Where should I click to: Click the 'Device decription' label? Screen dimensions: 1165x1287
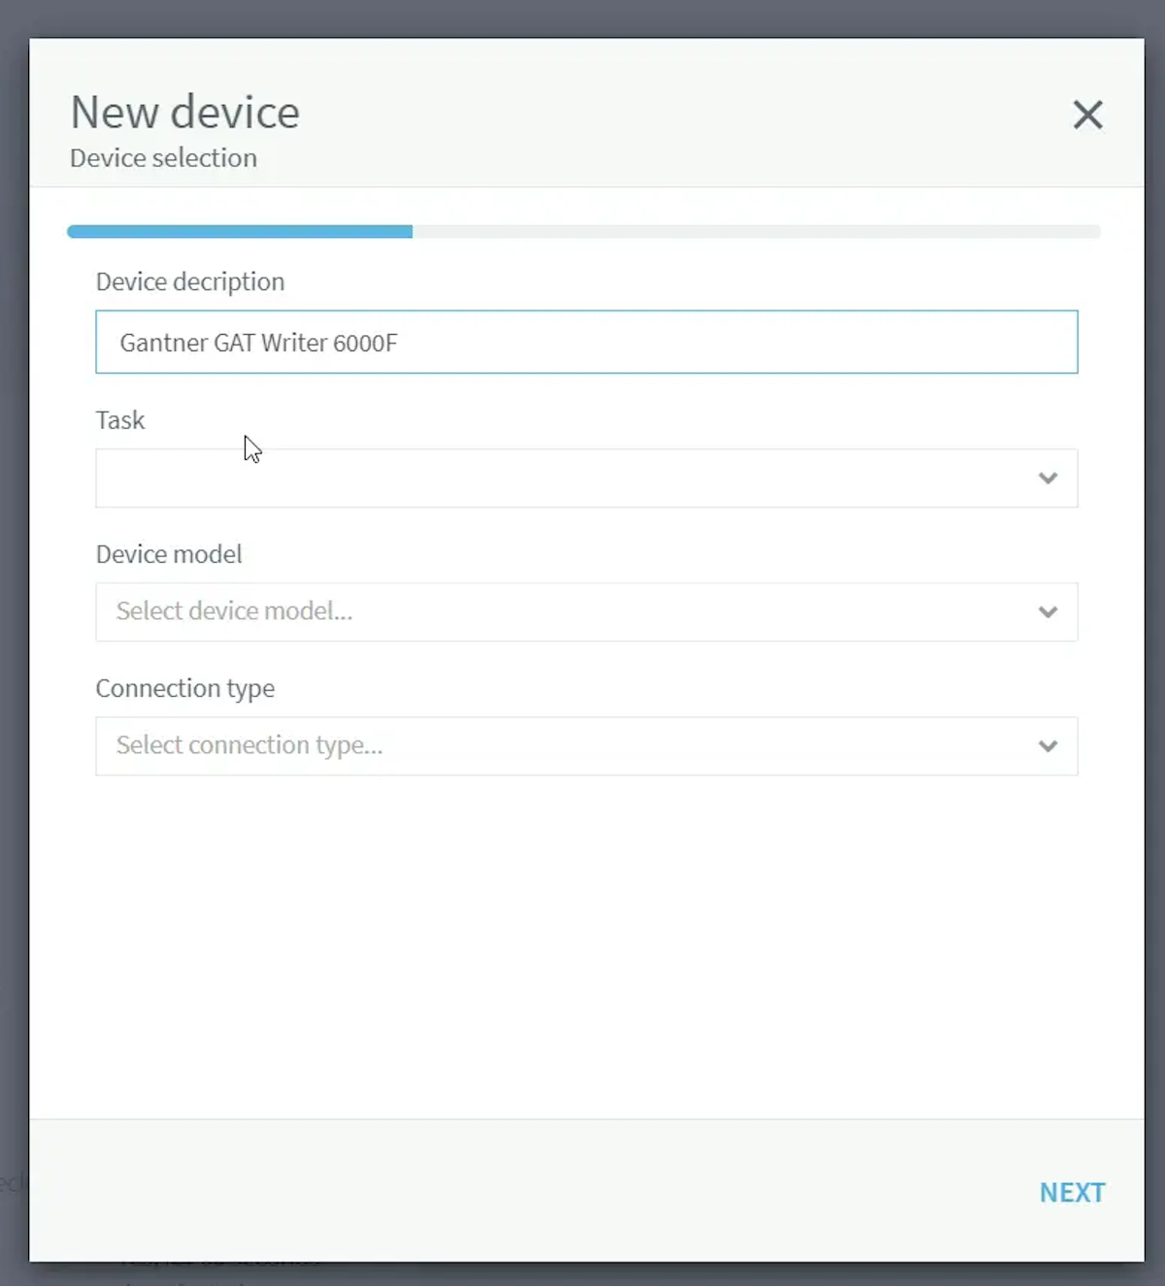coord(190,281)
